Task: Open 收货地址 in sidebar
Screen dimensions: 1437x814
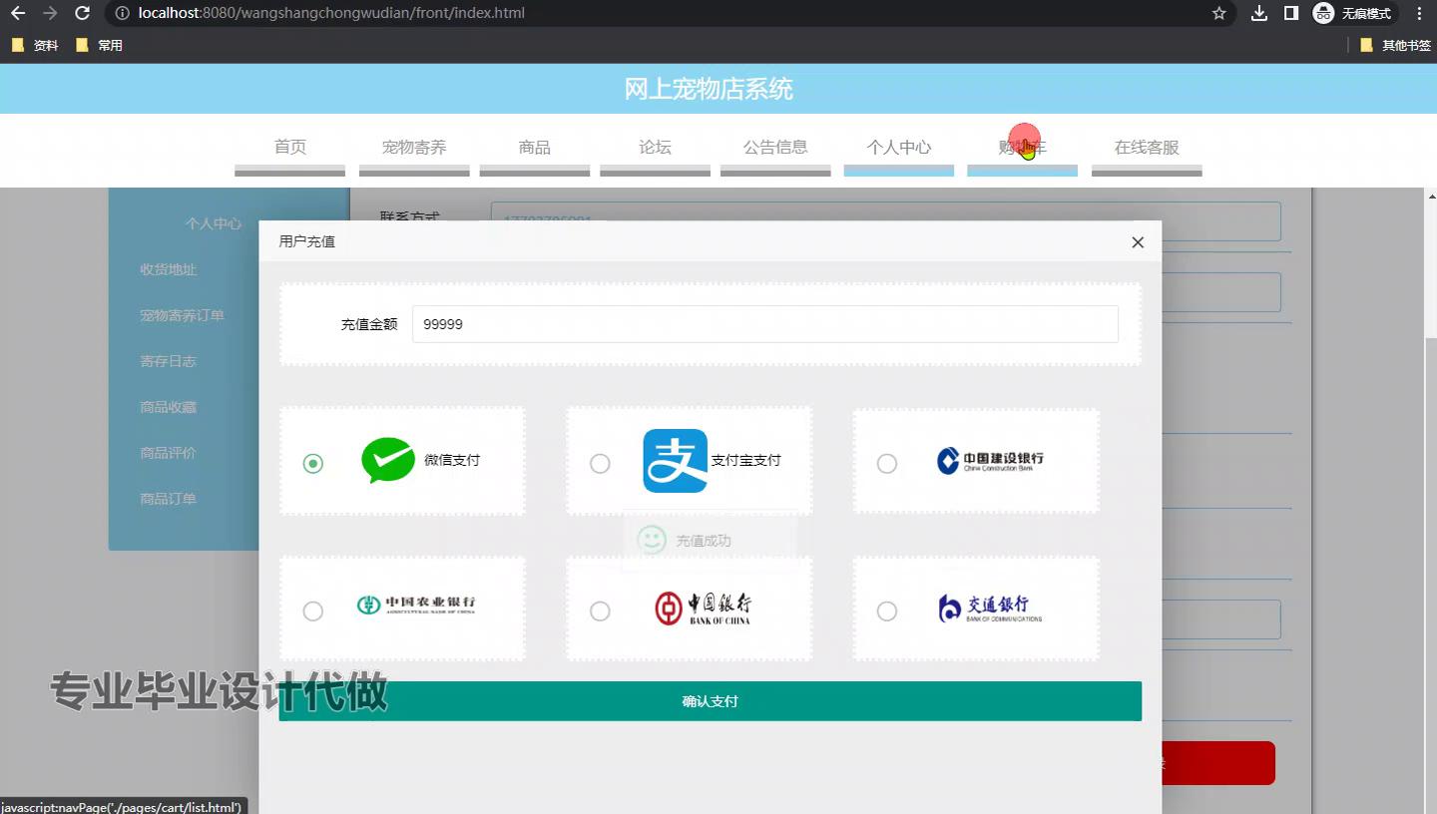Action: point(169,269)
